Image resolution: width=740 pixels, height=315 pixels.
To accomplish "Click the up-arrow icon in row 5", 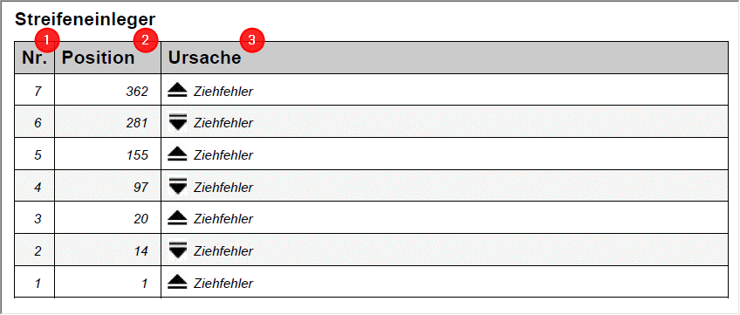I will pos(177,154).
